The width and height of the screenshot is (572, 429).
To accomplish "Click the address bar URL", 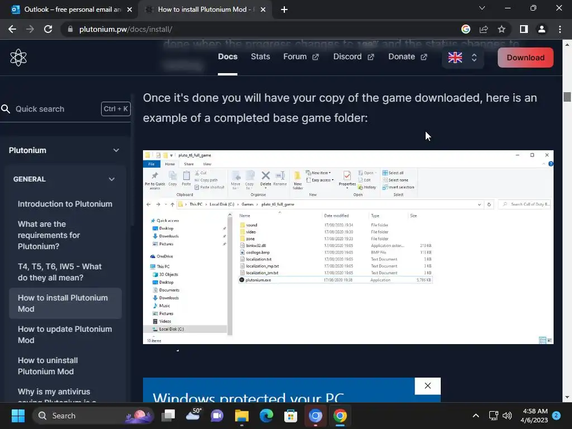I will (x=126, y=29).
